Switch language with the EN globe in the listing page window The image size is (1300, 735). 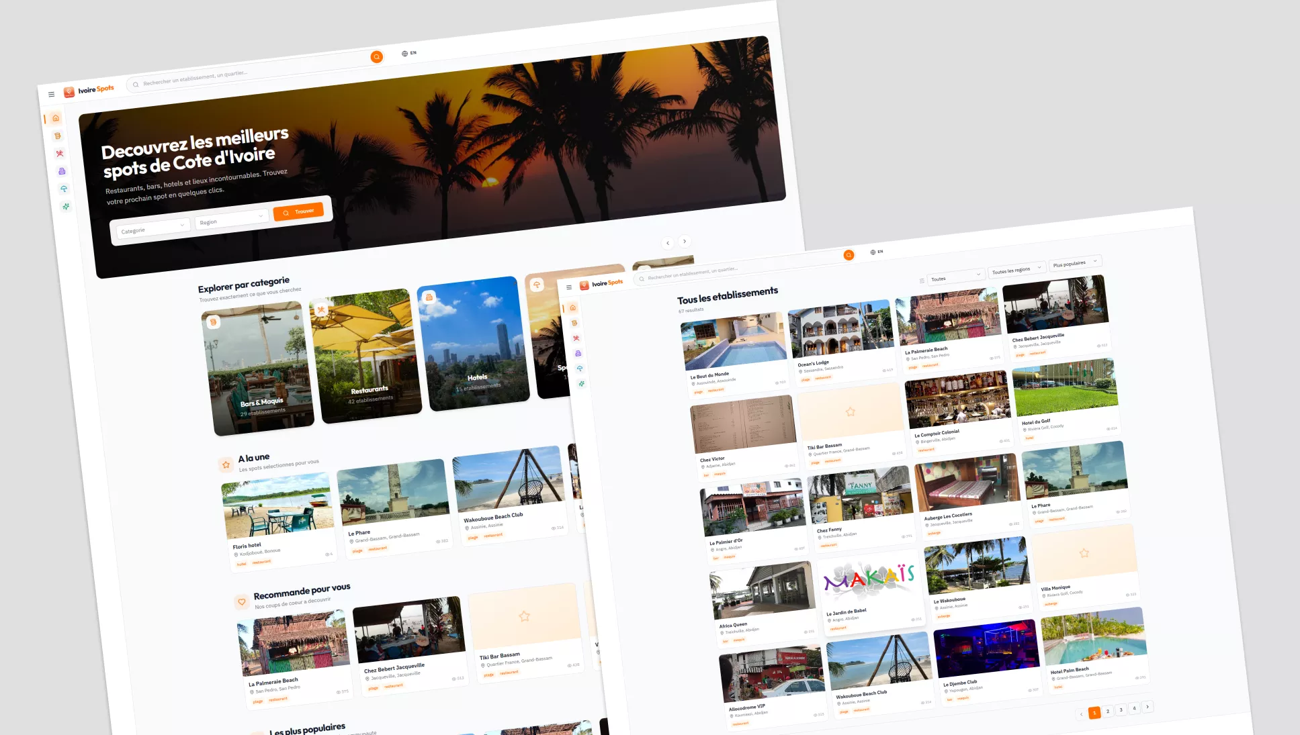877,252
